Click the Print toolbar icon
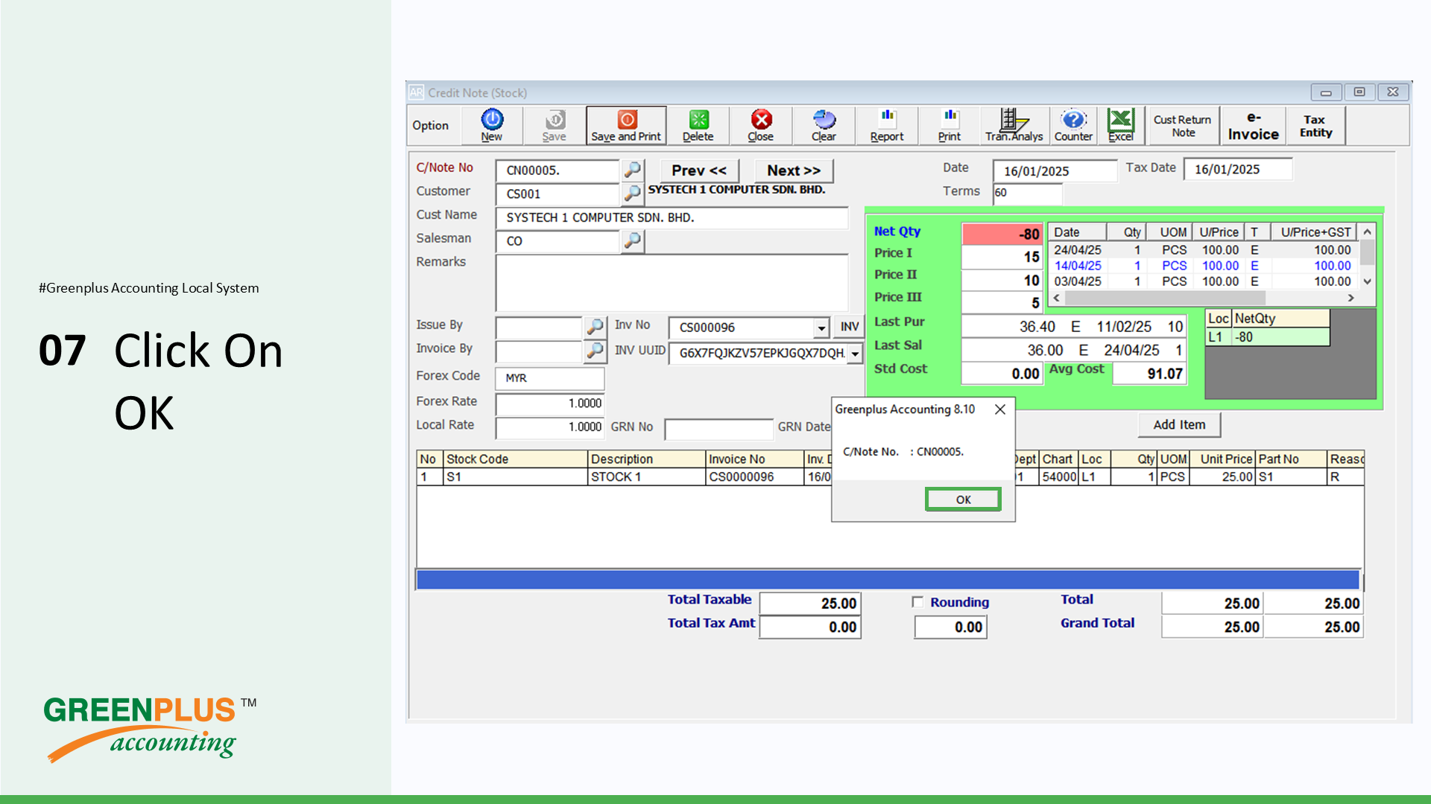 coord(950,125)
